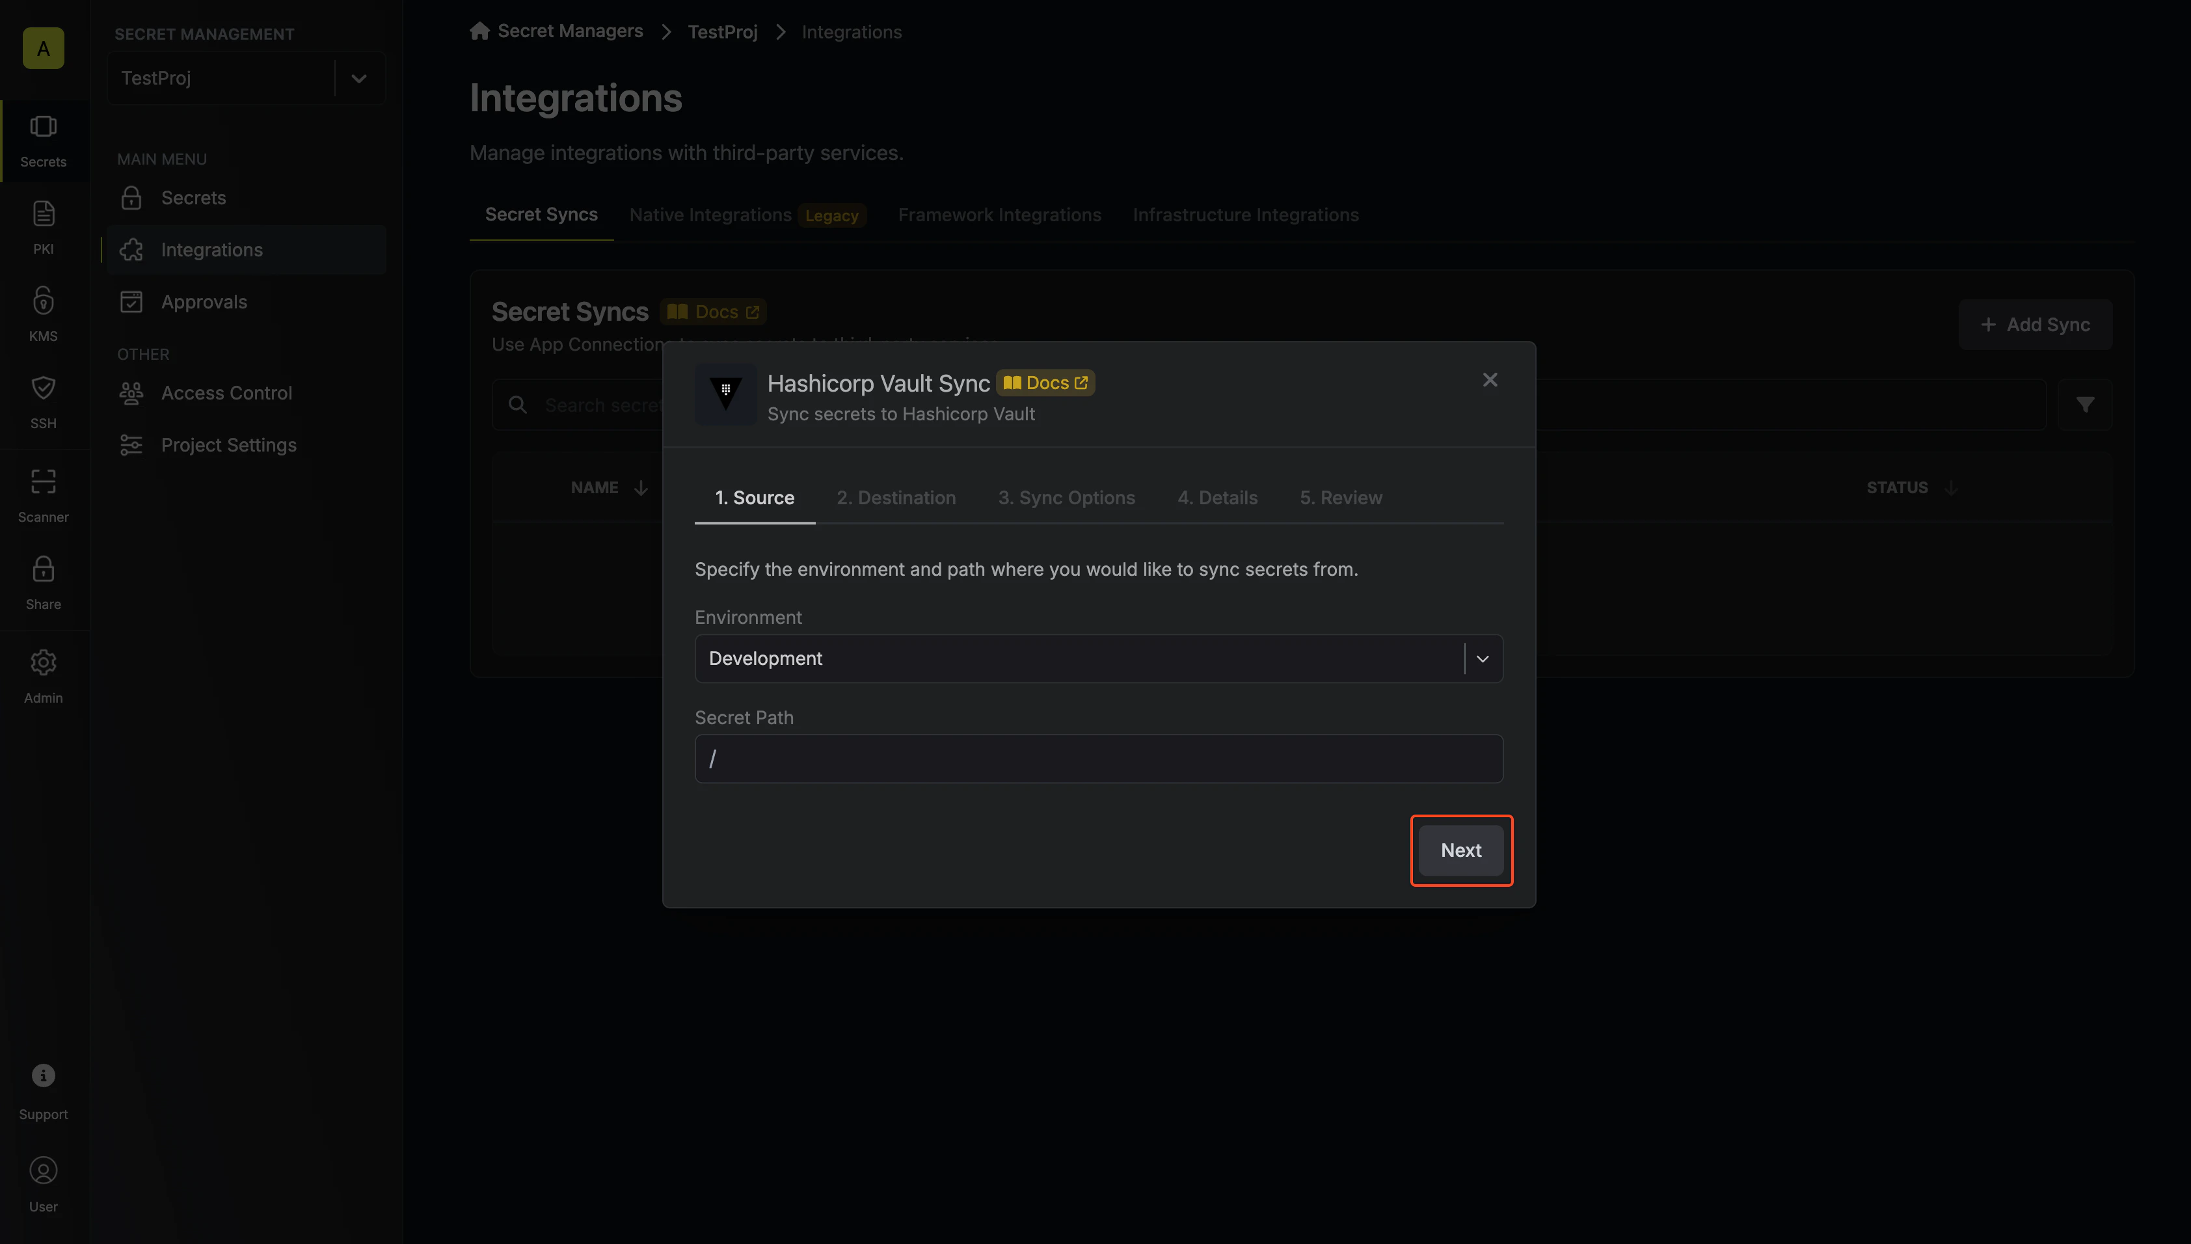The height and width of the screenshot is (1244, 2191).
Task: Click the STATUS column header
Action: [1896, 488]
